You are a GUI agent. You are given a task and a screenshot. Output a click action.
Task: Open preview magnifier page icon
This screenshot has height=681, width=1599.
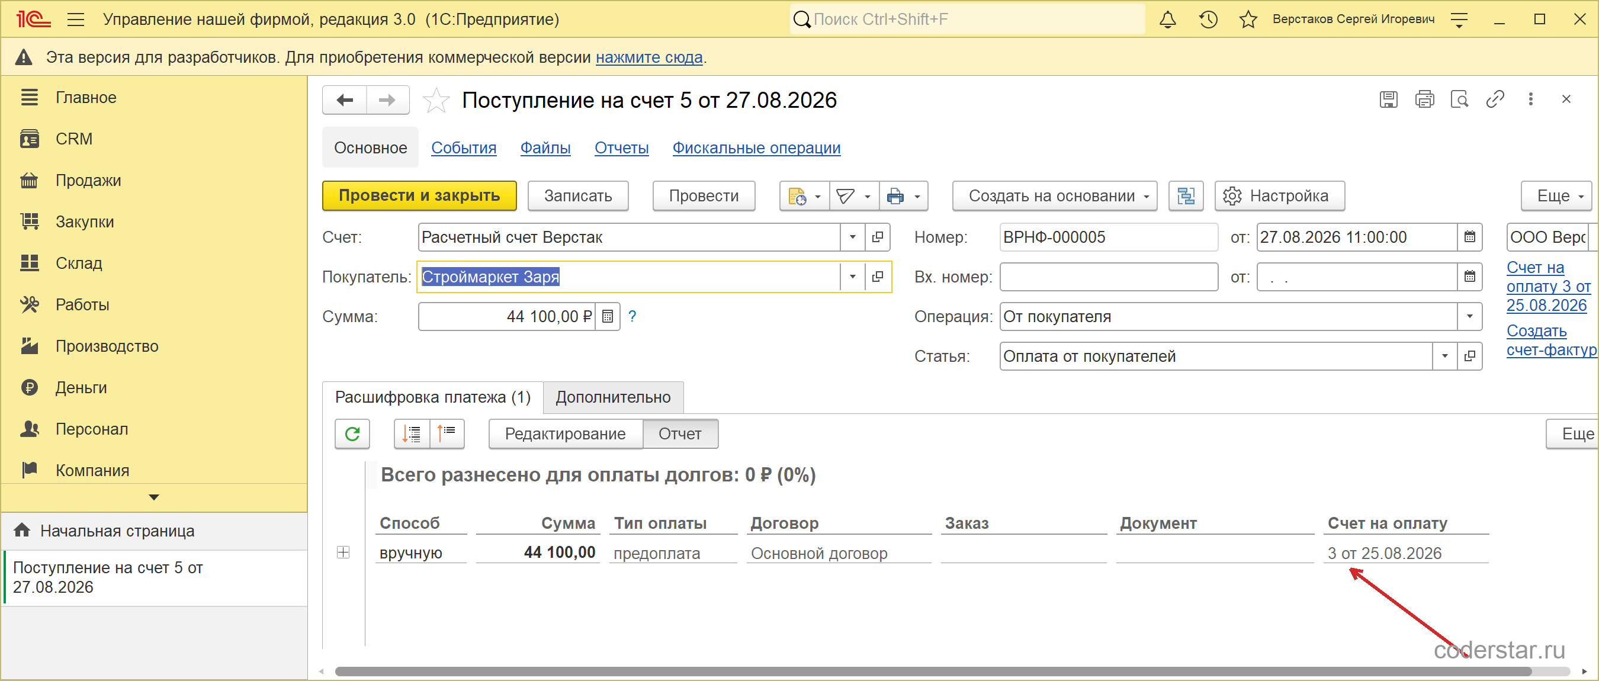coord(1459,99)
